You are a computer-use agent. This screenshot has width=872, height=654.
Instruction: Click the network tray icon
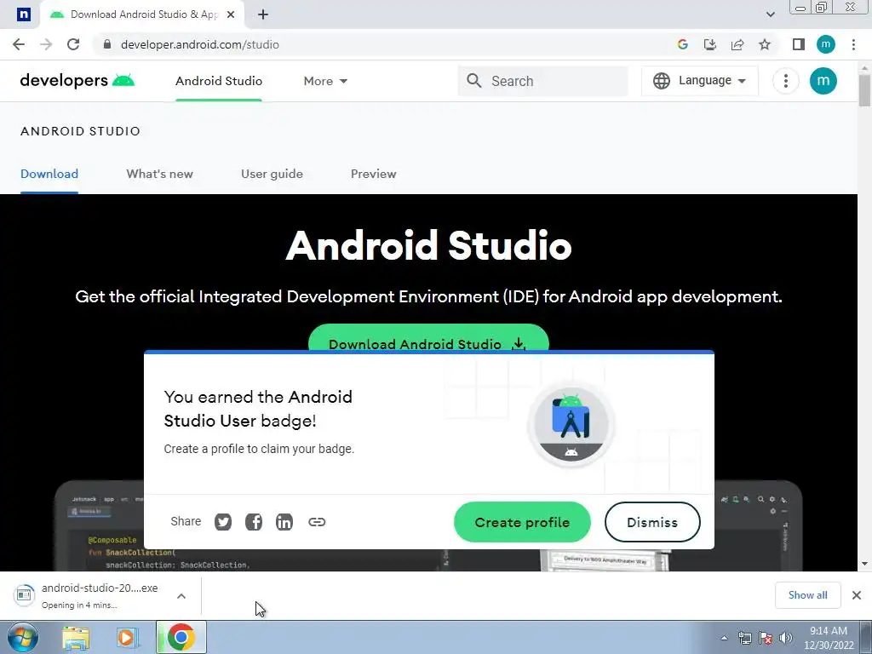[744, 639]
